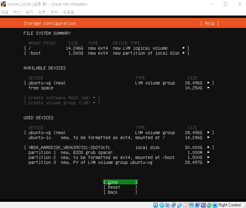This screenshot has width=246, height=208.
Task: Click the audio status icon
Action: coord(168,205)
